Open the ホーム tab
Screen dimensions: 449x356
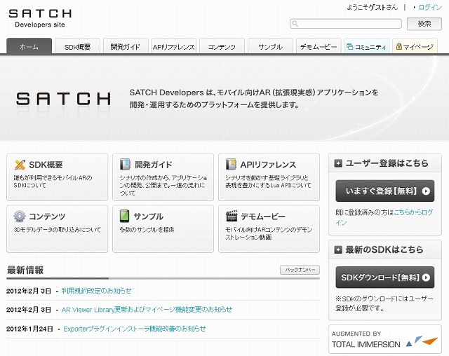pyautogui.click(x=29, y=46)
